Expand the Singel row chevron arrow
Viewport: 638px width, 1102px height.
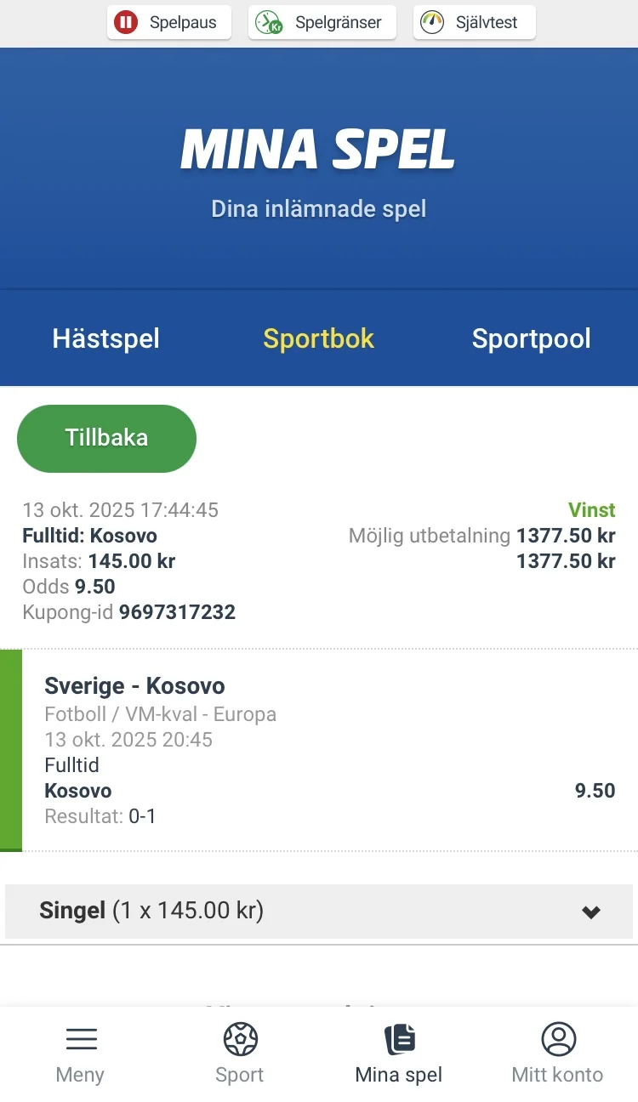click(x=591, y=912)
